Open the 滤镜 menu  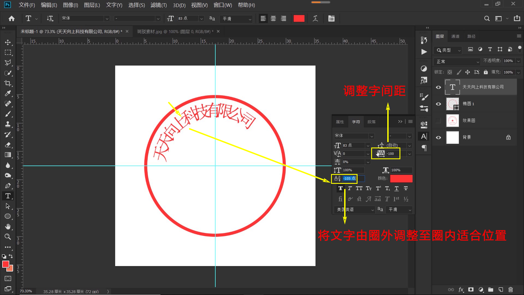pyautogui.click(x=158, y=5)
